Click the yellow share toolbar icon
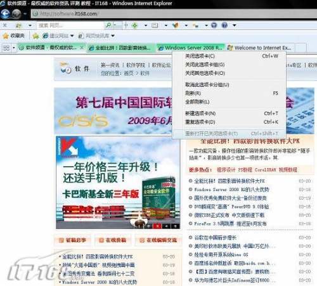The image size is (317, 286). [195, 25]
